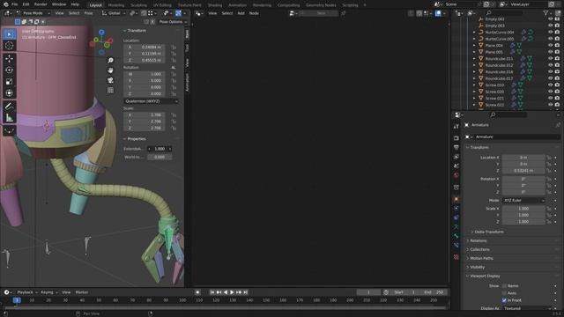The height and width of the screenshot is (317, 564).
Task: Open the Render menu
Action: 41,4
